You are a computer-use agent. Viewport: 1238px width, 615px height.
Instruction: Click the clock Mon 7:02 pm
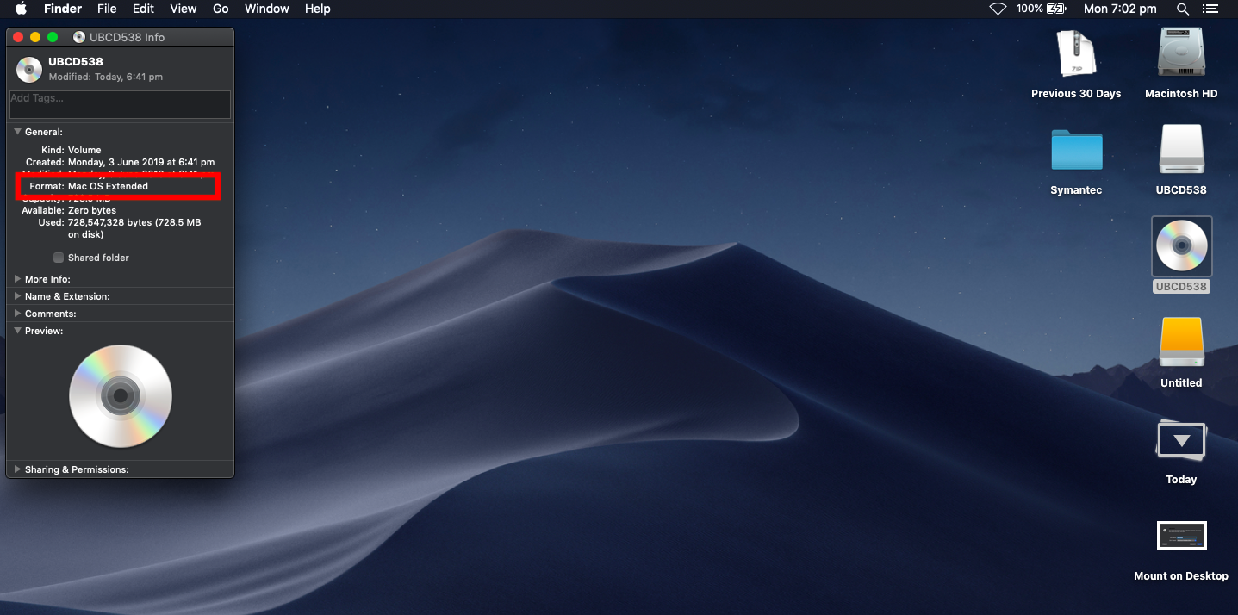[1120, 9]
